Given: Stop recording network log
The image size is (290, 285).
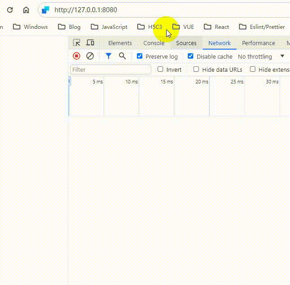Looking at the screenshot, I should (x=77, y=56).
